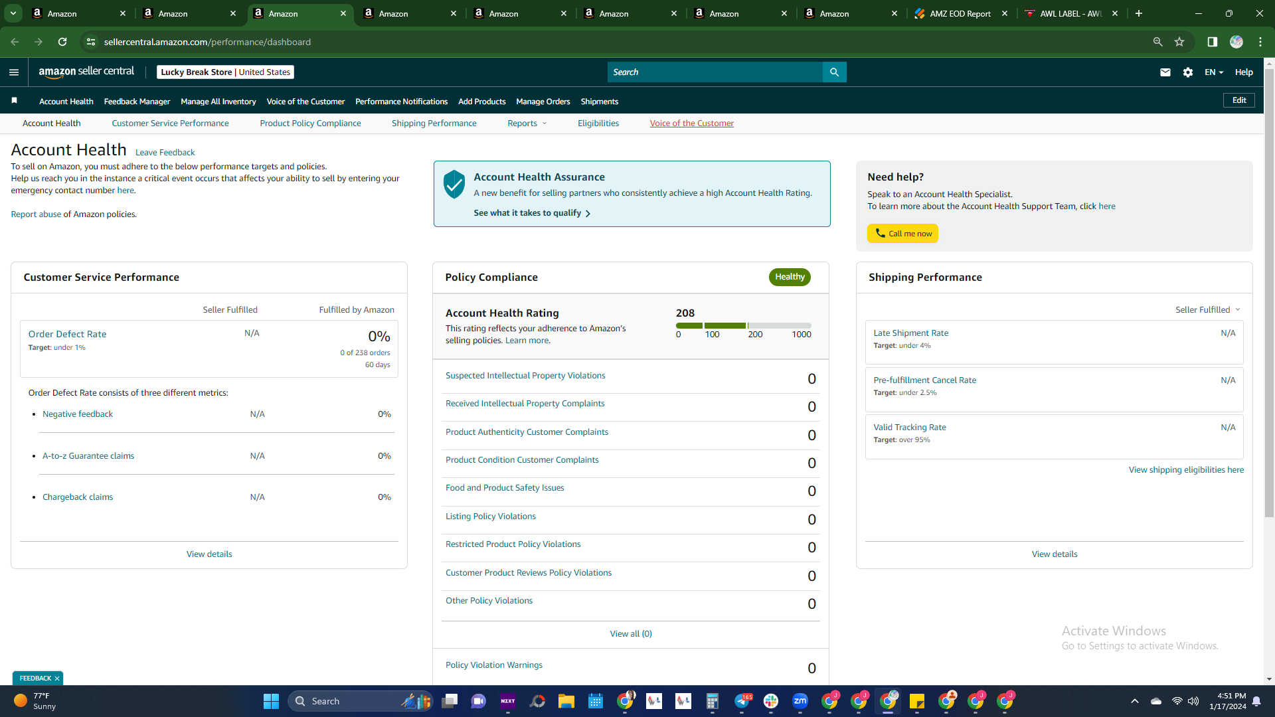Click the Windows taskbar Search box
This screenshot has height=717, width=1275.
(361, 701)
